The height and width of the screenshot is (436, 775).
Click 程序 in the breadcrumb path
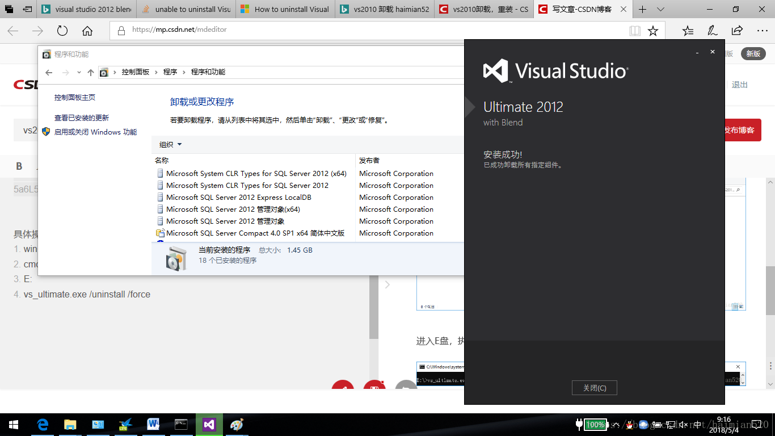[170, 72]
